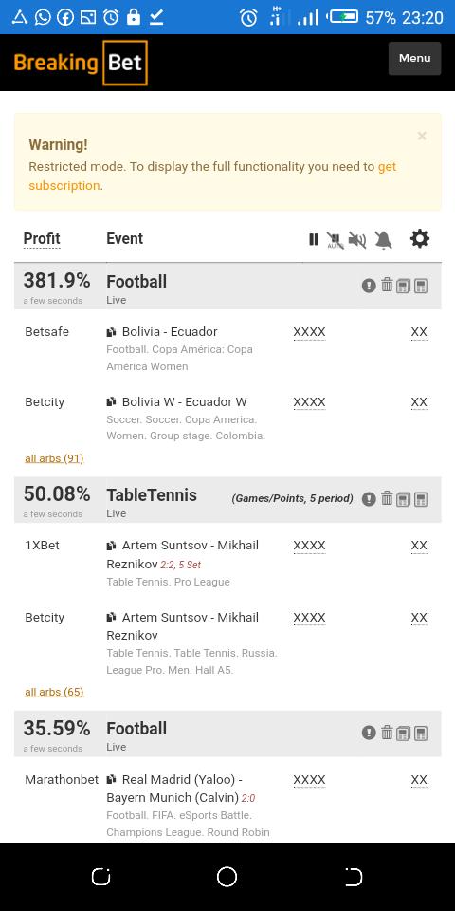Go to the BreakingBet logo homepage

point(81,63)
